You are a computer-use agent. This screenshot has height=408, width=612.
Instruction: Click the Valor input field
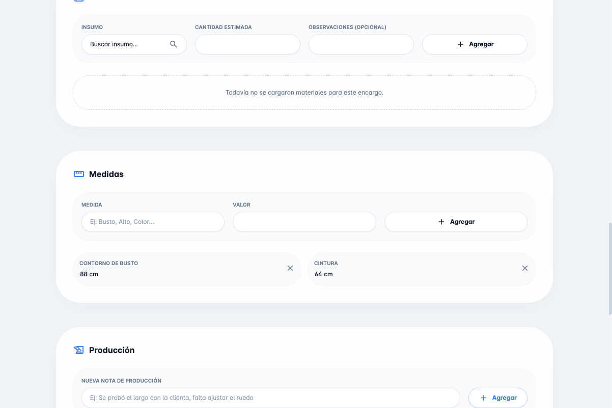(304, 222)
